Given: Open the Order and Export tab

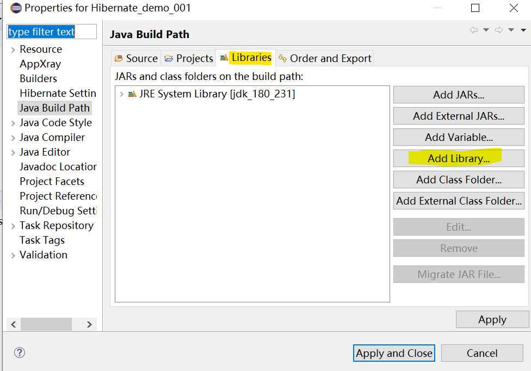Looking at the screenshot, I should pos(325,58).
